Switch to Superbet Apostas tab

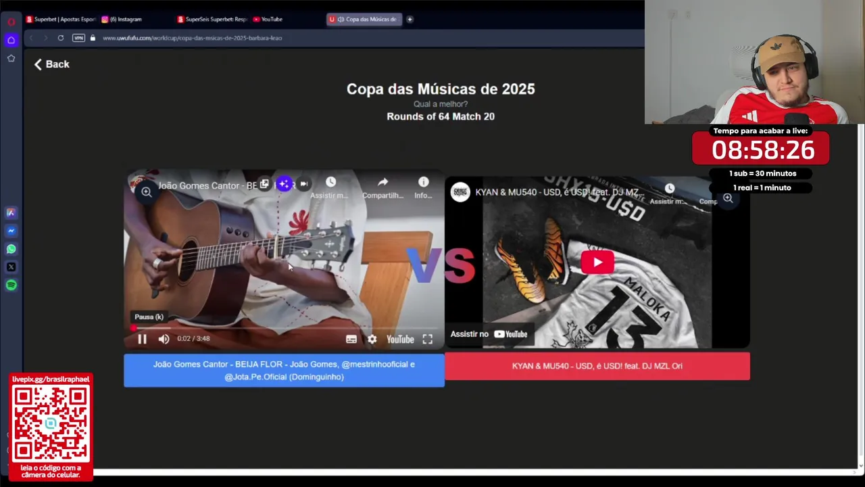(x=61, y=19)
